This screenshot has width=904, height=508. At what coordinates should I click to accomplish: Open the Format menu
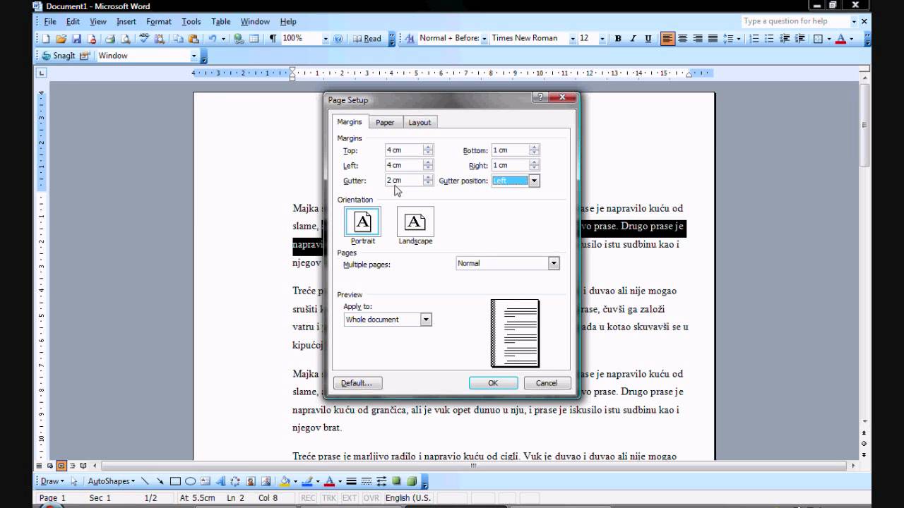point(159,22)
